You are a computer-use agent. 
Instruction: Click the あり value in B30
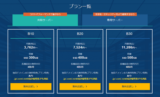(x=129, y=76)
